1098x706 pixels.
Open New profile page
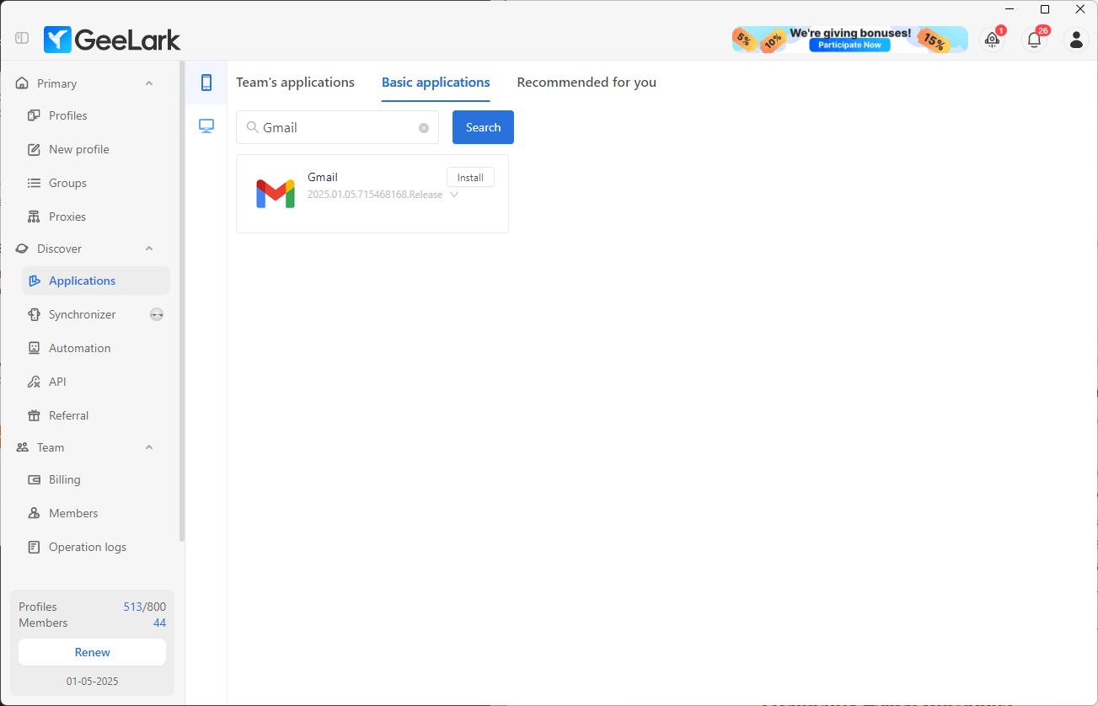96,149
